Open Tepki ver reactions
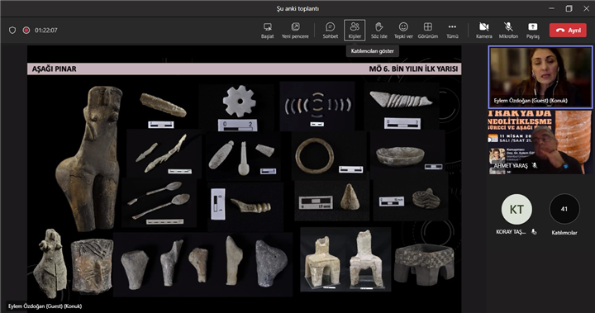 [x=403, y=31]
